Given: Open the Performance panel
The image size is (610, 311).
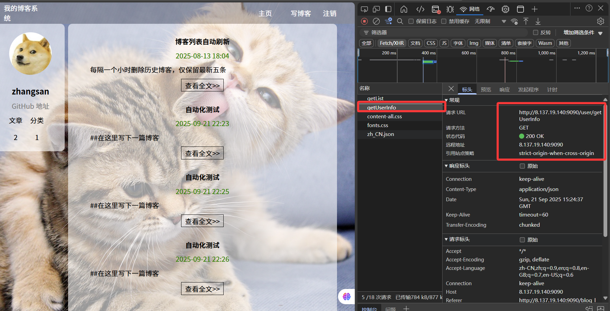Looking at the screenshot, I should (x=491, y=9).
